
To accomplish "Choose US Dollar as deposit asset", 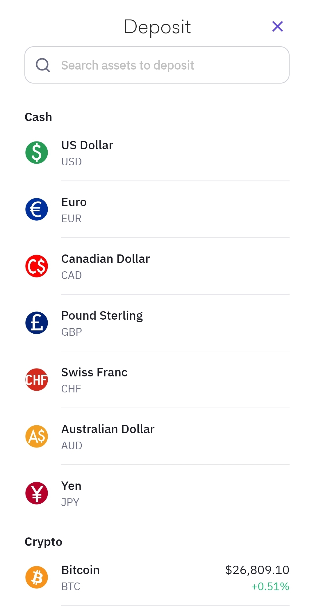I will [x=87, y=145].
